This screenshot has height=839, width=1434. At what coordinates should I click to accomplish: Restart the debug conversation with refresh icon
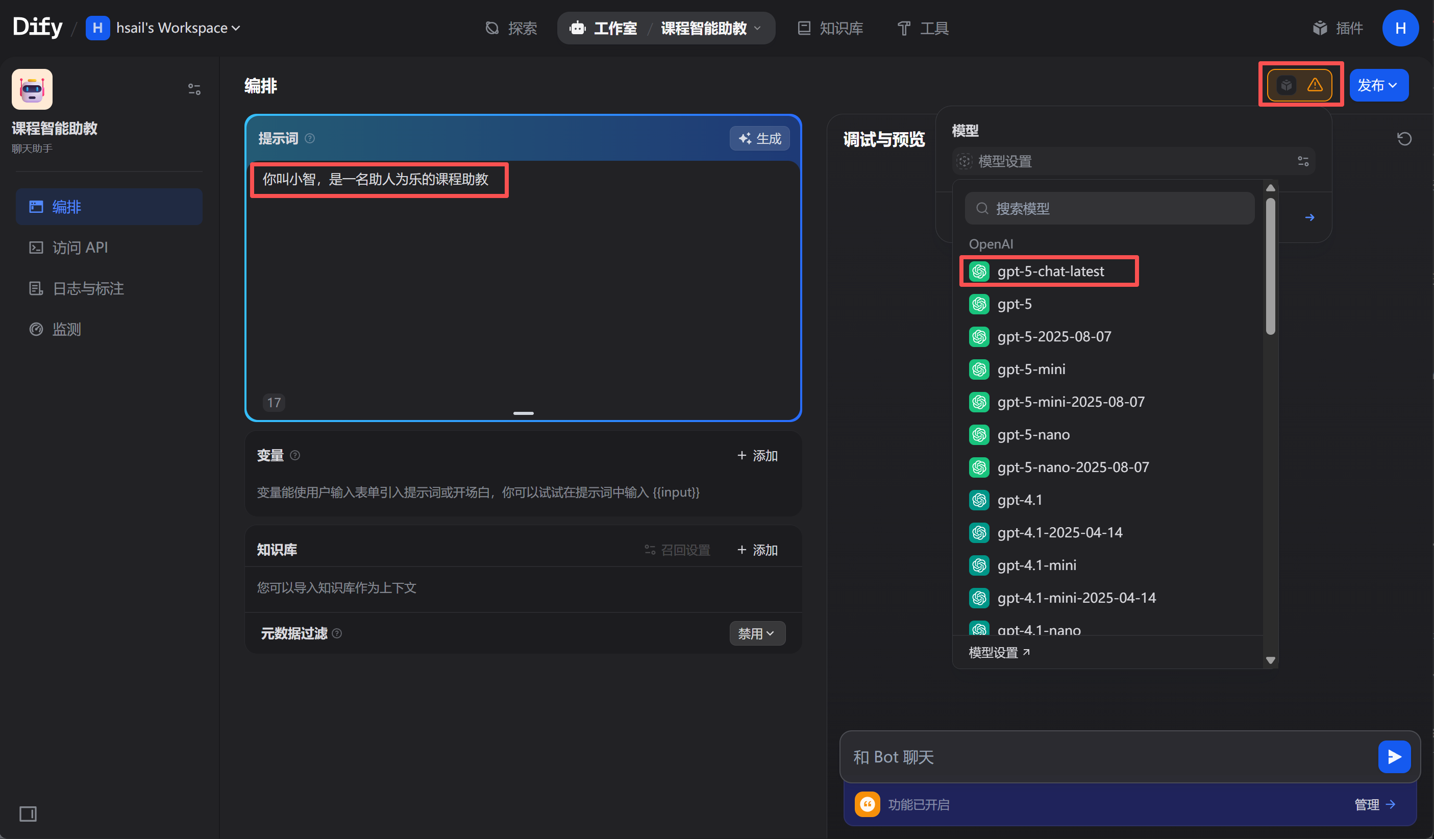tap(1404, 138)
